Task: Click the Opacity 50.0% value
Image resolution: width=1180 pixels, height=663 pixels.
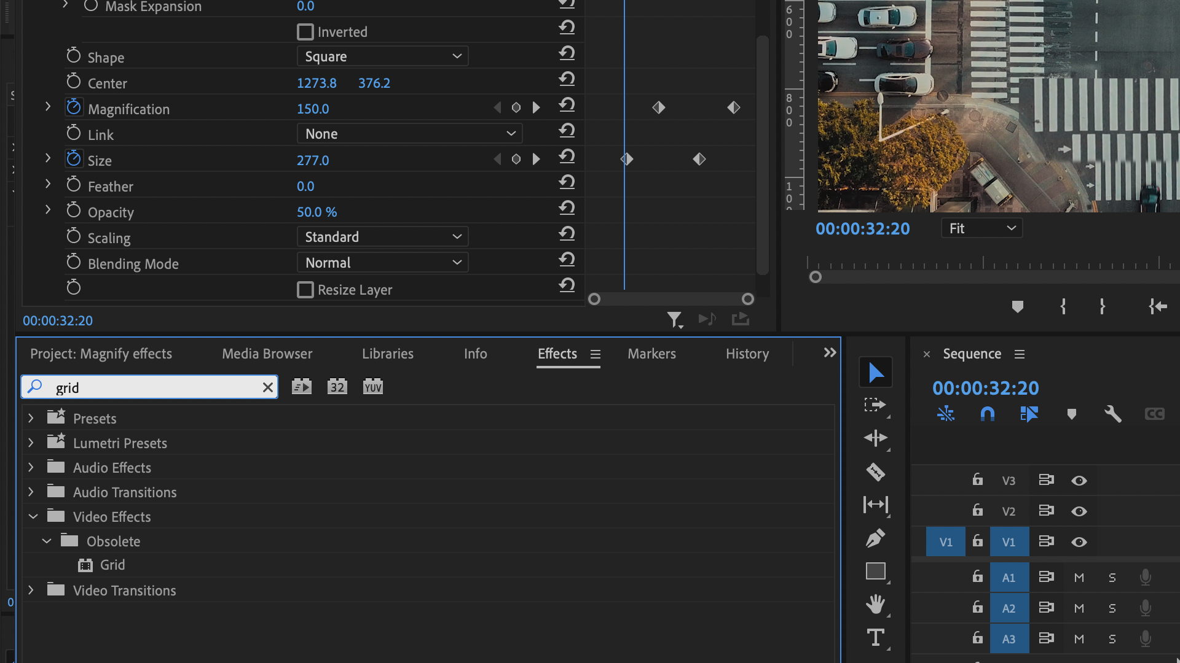Action: [x=317, y=212]
